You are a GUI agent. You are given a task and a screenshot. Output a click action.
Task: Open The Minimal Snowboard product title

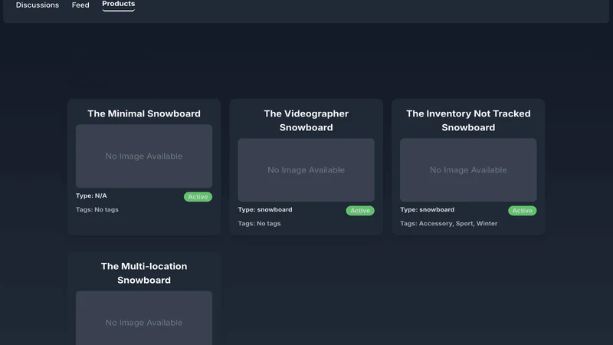pos(144,113)
